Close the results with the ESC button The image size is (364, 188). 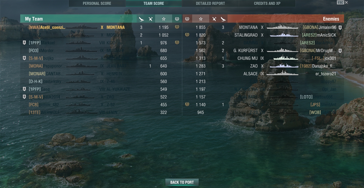click(340, 2)
